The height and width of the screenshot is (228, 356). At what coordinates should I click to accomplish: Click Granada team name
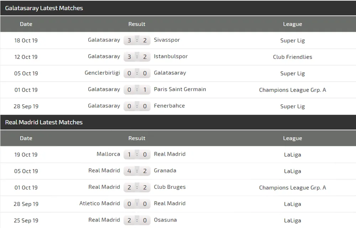coord(165,171)
